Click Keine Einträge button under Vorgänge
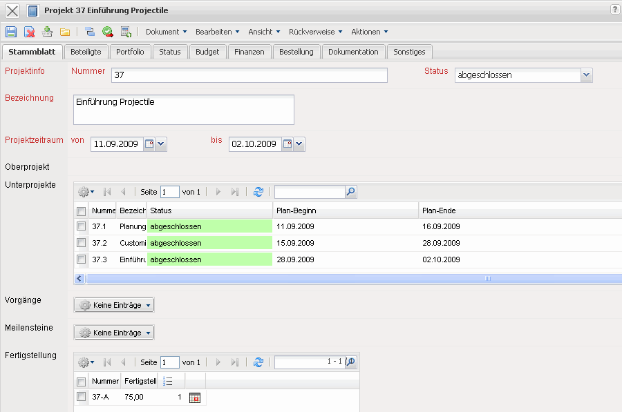This screenshot has height=412, width=622. click(x=114, y=305)
